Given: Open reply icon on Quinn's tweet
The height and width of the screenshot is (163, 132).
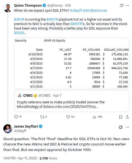Looking at the screenshot, I should click(16, 117).
